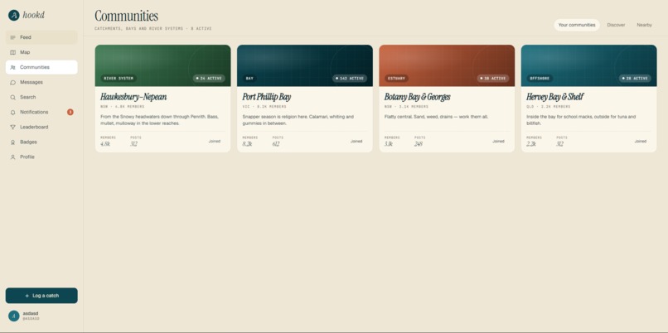Click the asdasd username at bottom

pyautogui.click(x=31, y=313)
